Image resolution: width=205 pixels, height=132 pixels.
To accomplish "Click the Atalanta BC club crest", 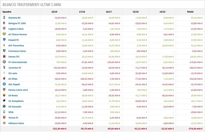I will point(4,18).
